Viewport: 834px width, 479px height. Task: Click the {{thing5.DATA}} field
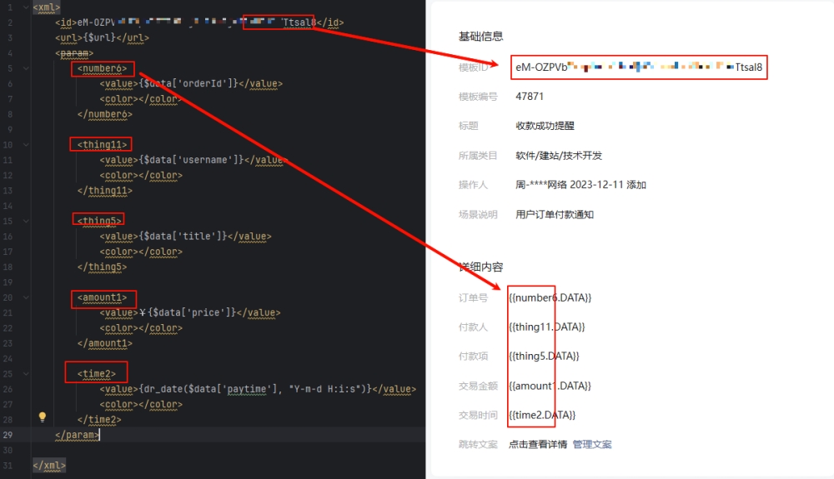pos(544,357)
